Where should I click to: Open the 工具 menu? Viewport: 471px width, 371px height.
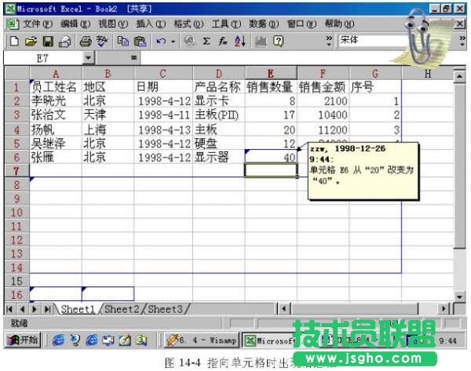coord(226,24)
